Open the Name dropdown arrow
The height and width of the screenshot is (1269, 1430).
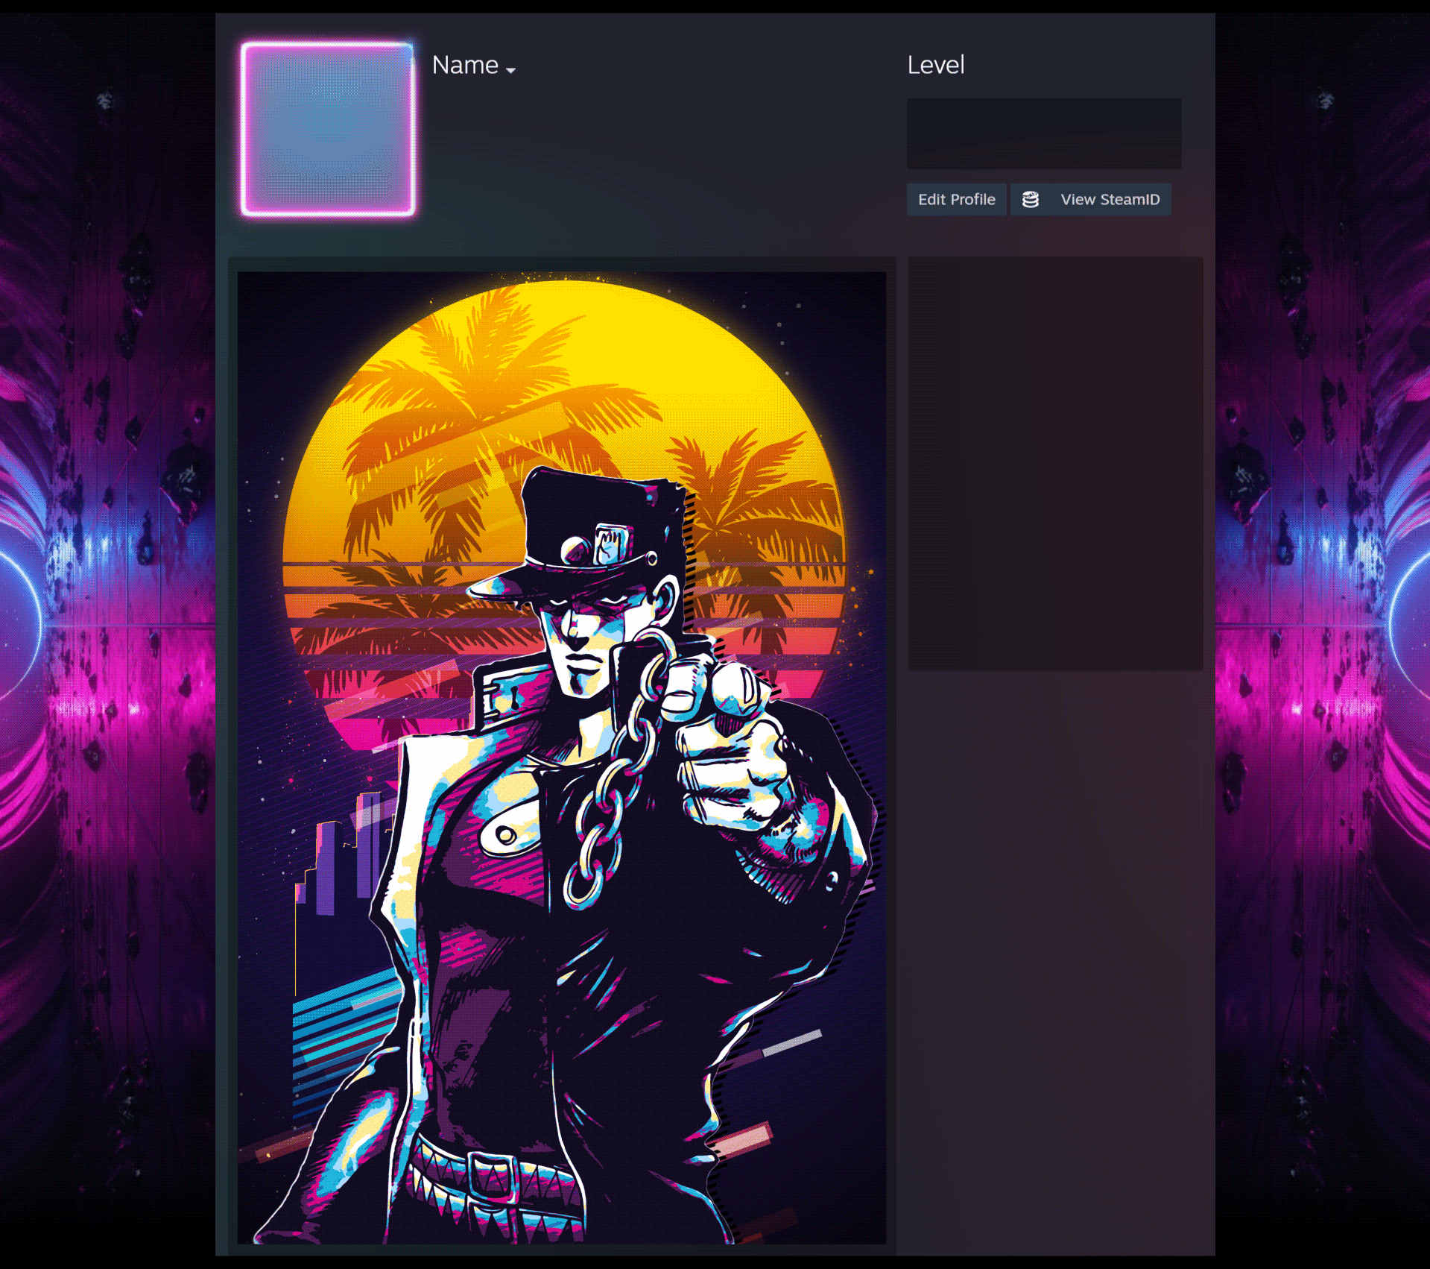(x=511, y=69)
